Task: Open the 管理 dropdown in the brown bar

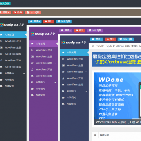Action: point(5,13)
